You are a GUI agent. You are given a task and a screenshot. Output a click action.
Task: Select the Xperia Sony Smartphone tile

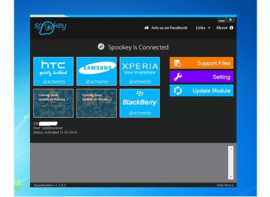pyautogui.click(x=140, y=71)
